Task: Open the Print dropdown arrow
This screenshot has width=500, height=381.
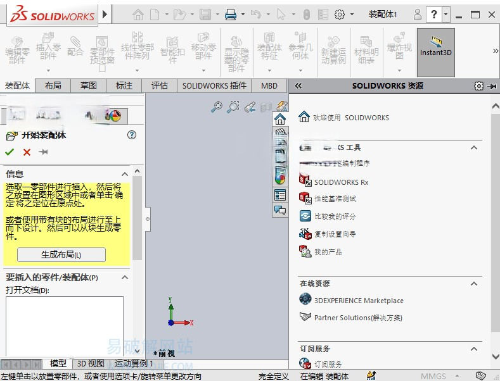Action: [x=243, y=15]
